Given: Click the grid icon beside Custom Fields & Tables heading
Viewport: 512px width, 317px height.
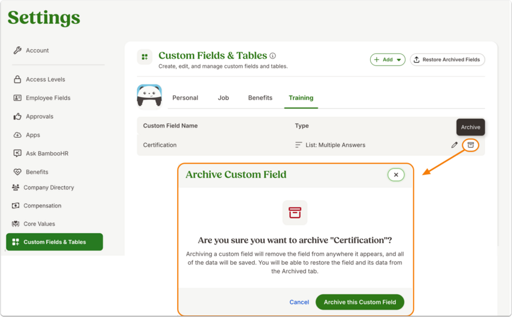Looking at the screenshot, I should click(145, 57).
